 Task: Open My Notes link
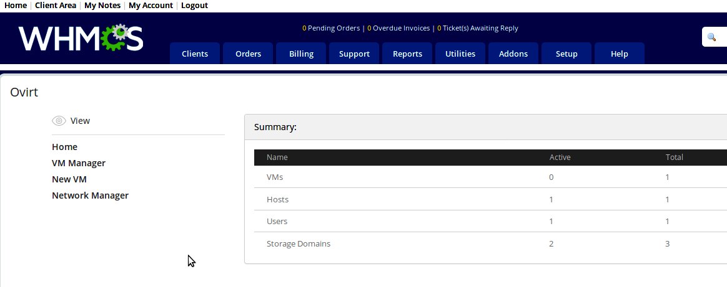102,6
